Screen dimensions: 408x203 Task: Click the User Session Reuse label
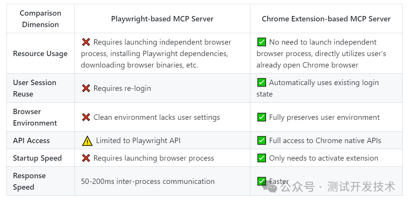(35, 88)
